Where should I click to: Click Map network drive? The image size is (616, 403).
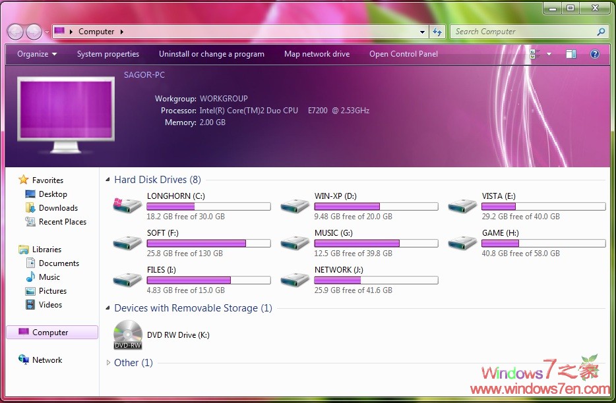tap(317, 54)
